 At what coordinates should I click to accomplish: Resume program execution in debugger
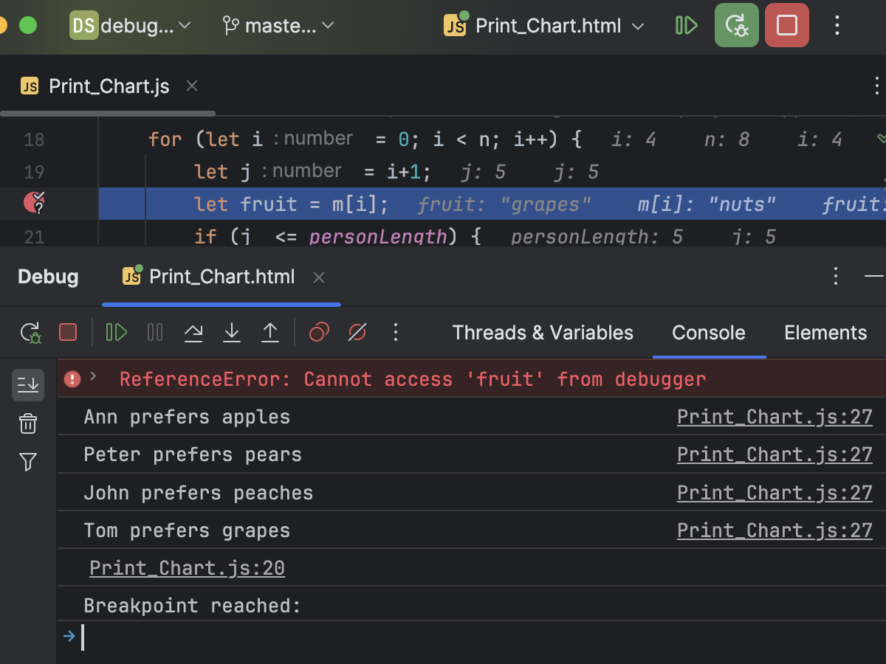pos(116,332)
